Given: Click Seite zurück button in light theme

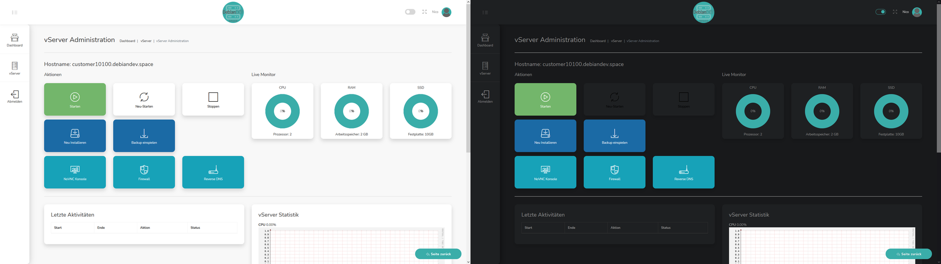Looking at the screenshot, I should 438,254.
